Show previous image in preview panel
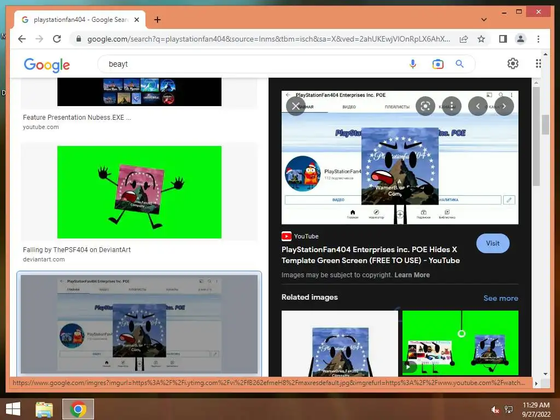The height and width of the screenshot is (420, 560). pyautogui.click(x=478, y=106)
